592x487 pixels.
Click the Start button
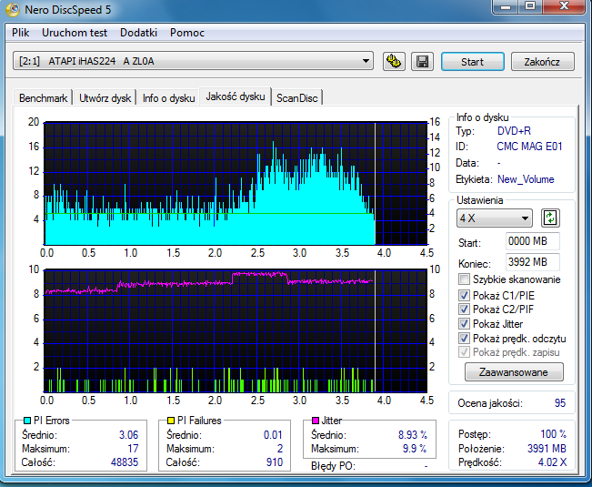click(x=472, y=62)
